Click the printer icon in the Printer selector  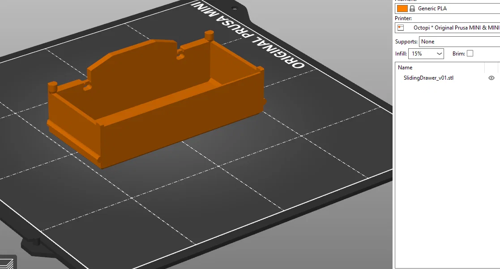(400, 27)
